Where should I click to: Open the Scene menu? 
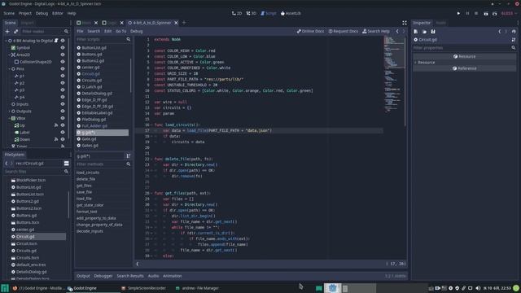click(9, 13)
